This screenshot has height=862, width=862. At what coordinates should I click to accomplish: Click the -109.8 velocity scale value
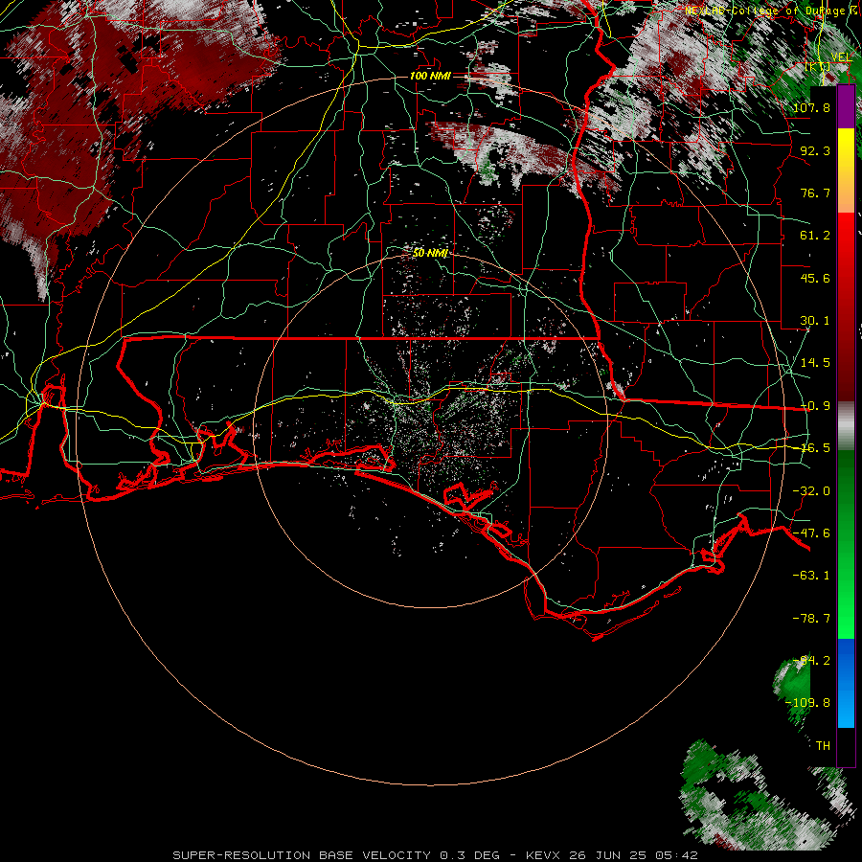808,703
